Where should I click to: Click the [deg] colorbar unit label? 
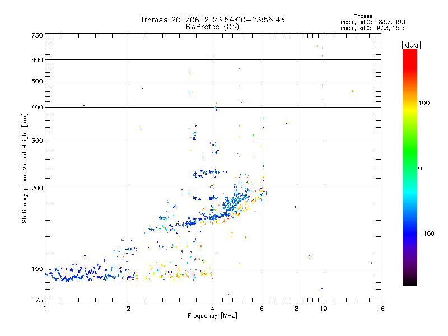click(412, 44)
